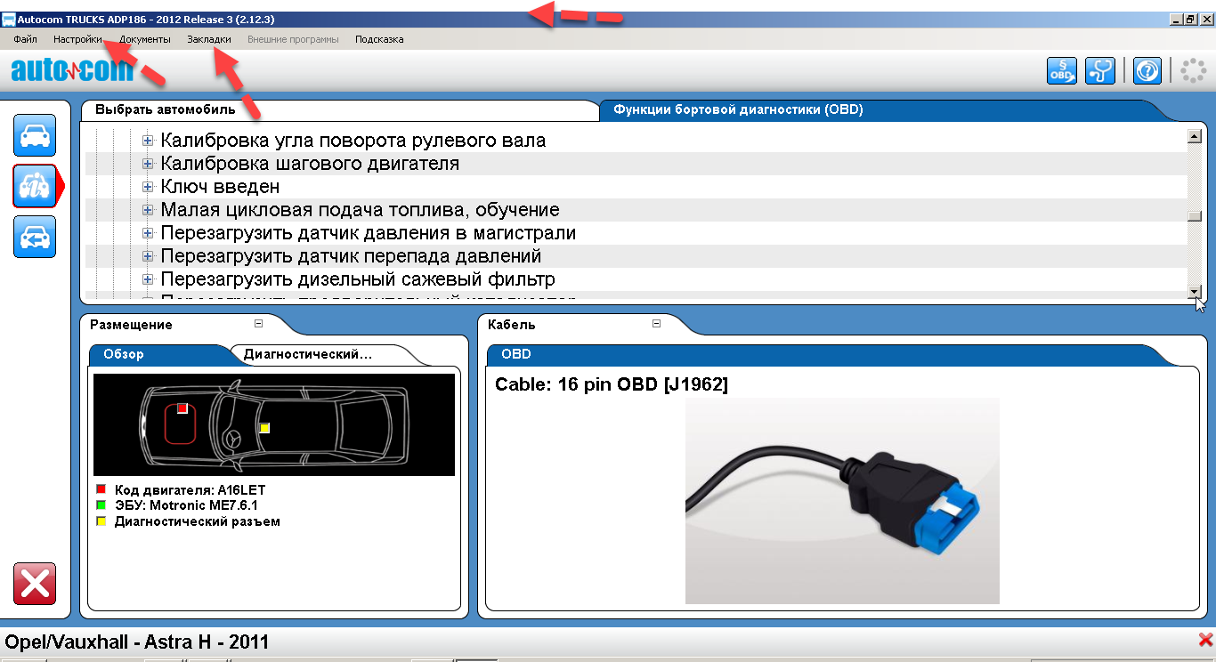Click the red legend square for Код двигателя
Image resolution: width=1216 pixels, height=662 pixels.
(101, 489)
